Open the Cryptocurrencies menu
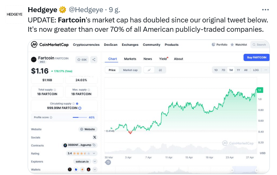Image resolution: width=277 pixels, height=175 pixels. click(x=86, y=45)
